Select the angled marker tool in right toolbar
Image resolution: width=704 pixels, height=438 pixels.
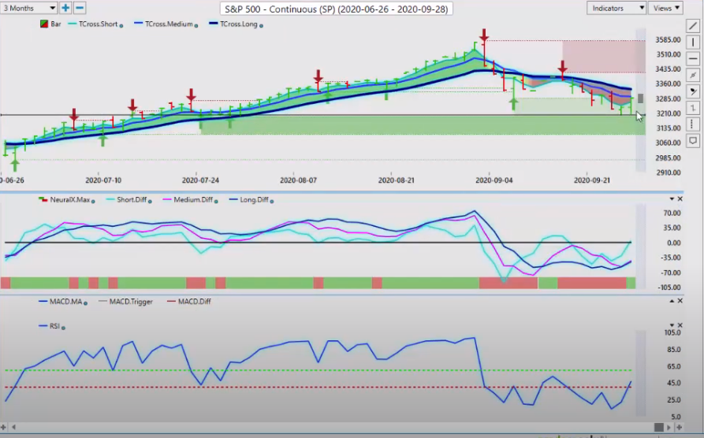(693, 91)
